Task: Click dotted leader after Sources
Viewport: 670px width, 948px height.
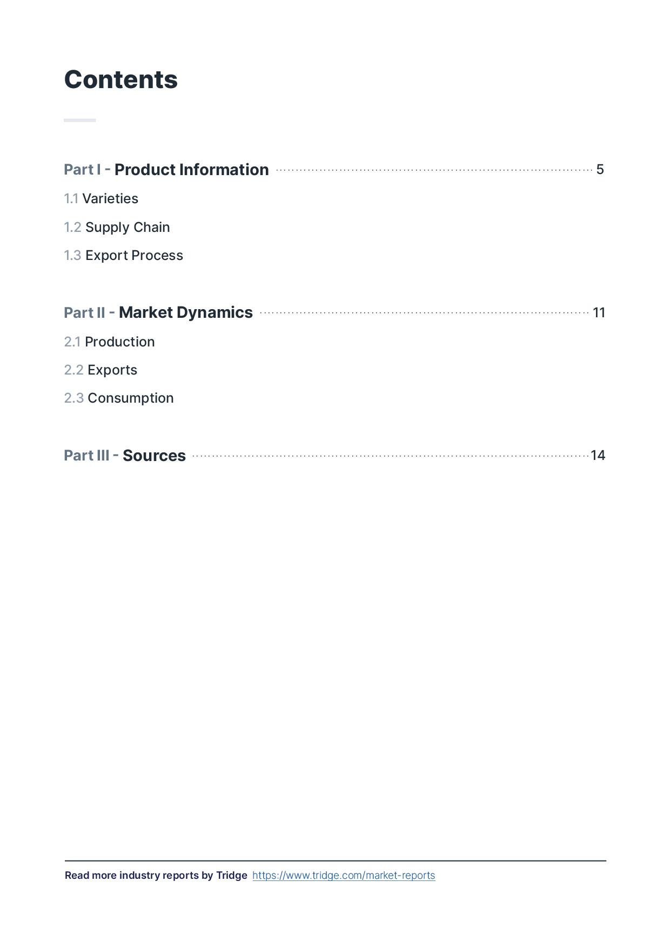Action: point(390,456)
